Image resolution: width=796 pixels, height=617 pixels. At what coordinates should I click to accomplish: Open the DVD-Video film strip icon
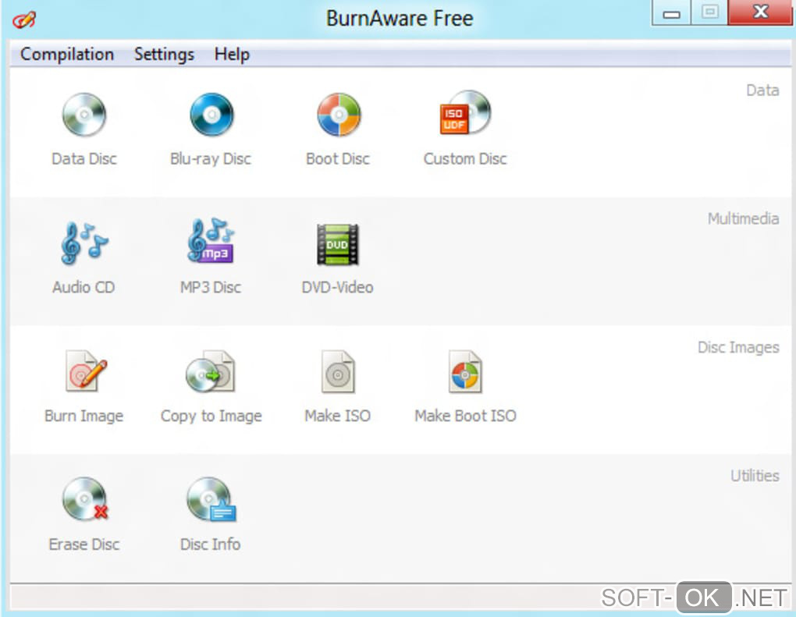[x=338, y=244]
